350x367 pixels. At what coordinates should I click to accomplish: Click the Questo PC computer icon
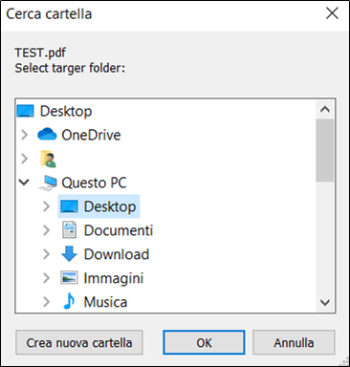[48, 183]
